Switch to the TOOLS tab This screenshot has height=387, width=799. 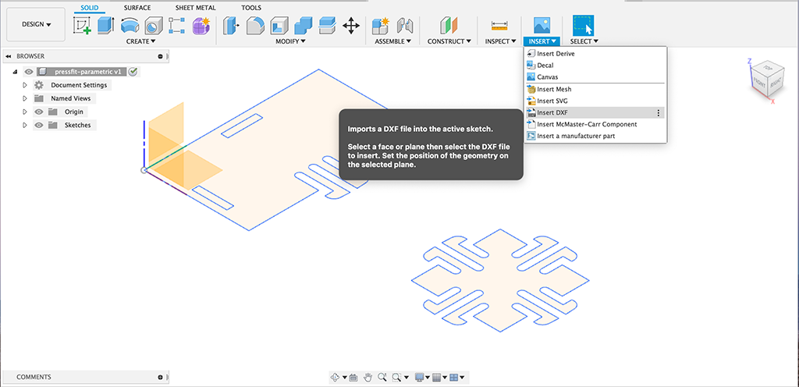[x=250, y=8]
